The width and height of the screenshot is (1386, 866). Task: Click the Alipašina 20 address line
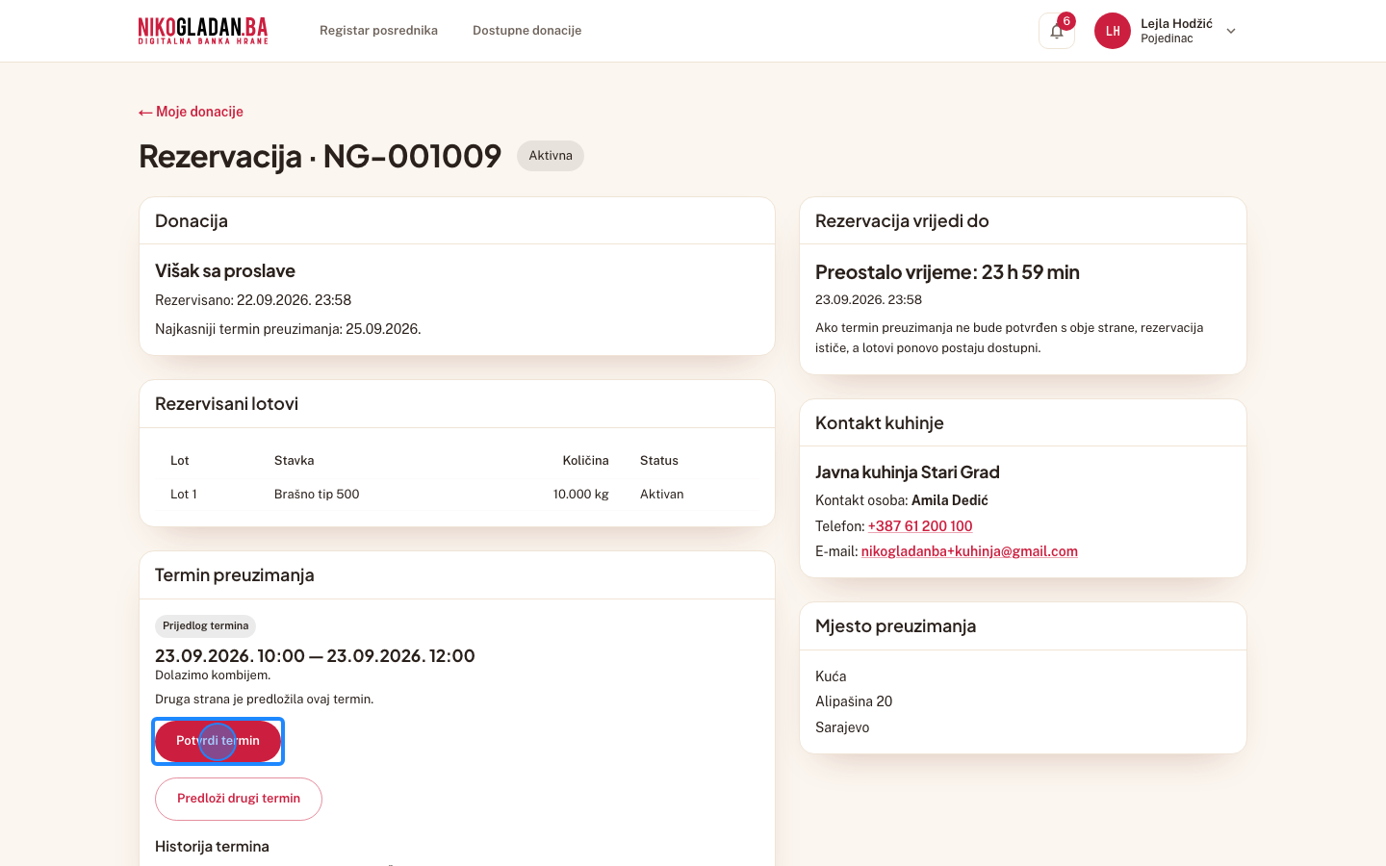[x=854, y=701]
